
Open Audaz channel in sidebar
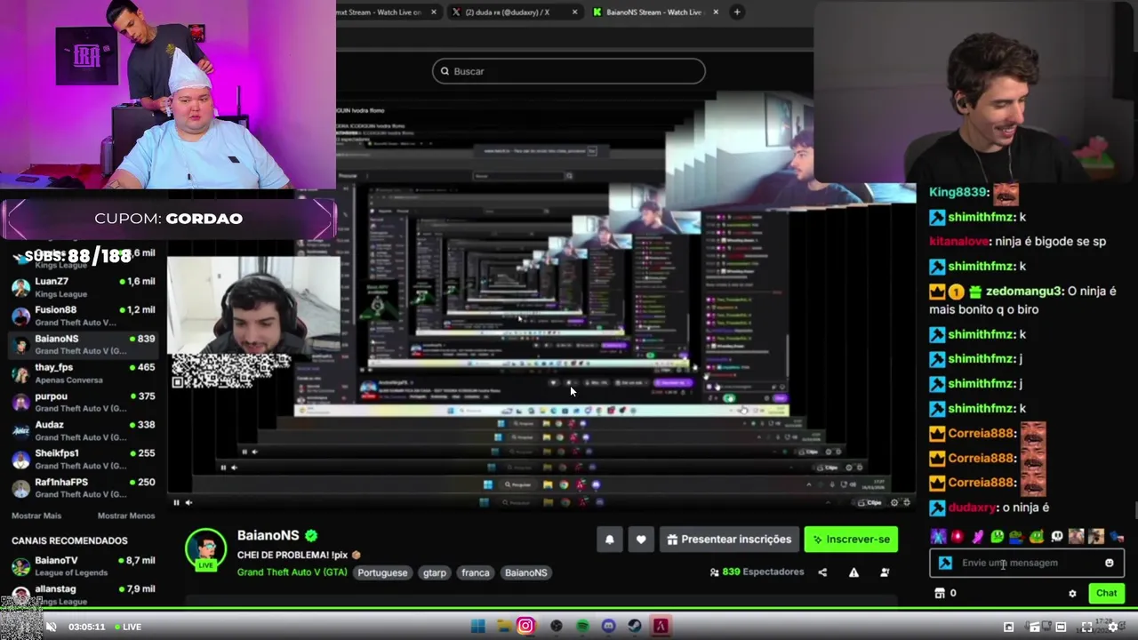coord(84,430)
